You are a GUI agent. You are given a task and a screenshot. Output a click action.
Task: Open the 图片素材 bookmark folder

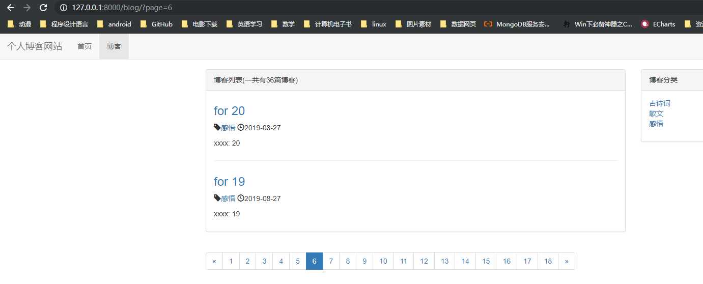[x=413, y=24]
